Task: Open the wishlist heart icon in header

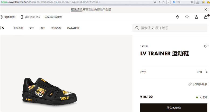Action: click(187, 17)
